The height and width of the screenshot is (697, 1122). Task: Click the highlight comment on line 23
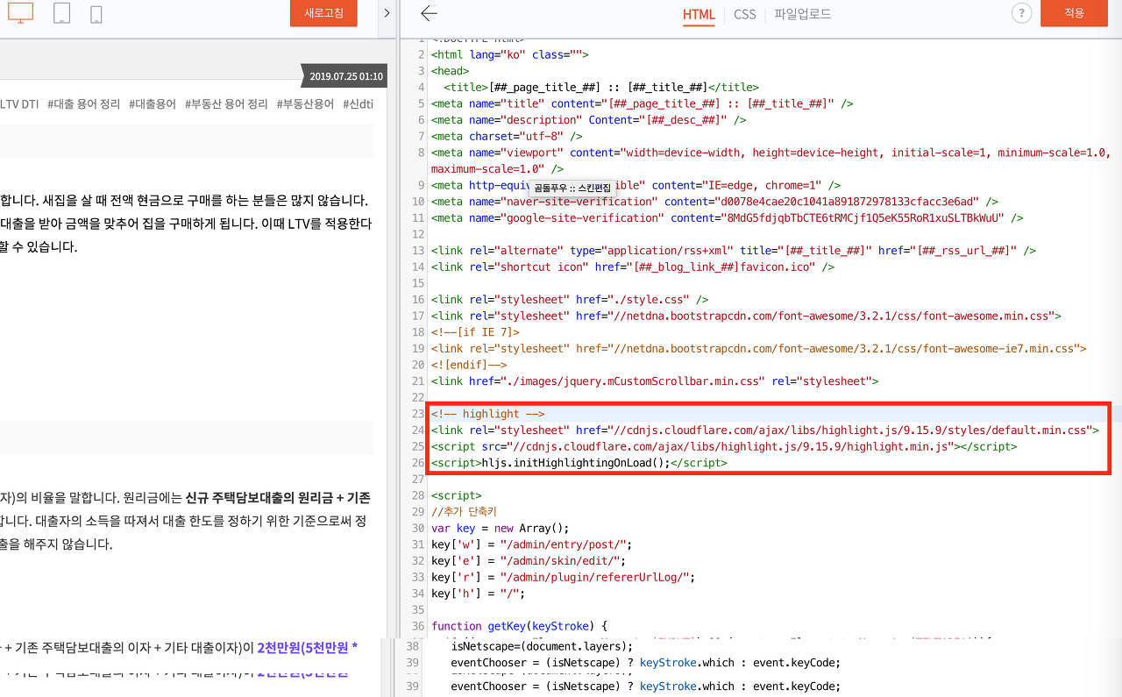coord(488,414)
